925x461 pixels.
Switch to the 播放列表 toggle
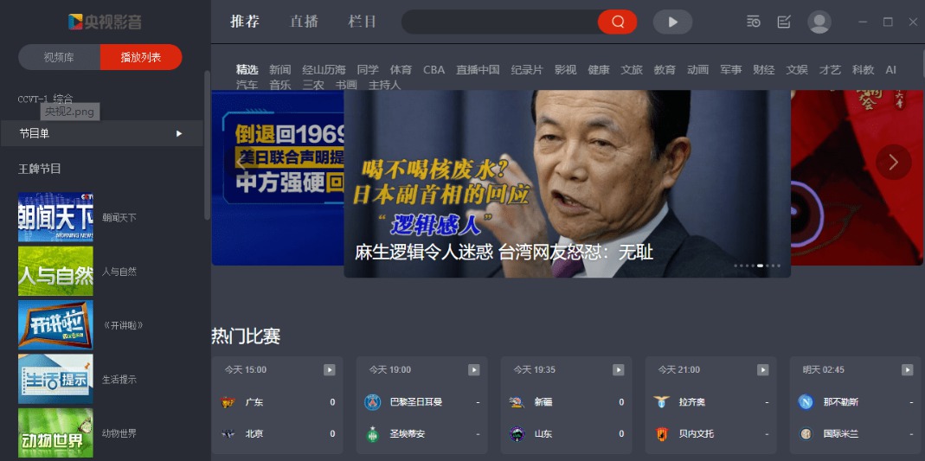pos(141,57)
